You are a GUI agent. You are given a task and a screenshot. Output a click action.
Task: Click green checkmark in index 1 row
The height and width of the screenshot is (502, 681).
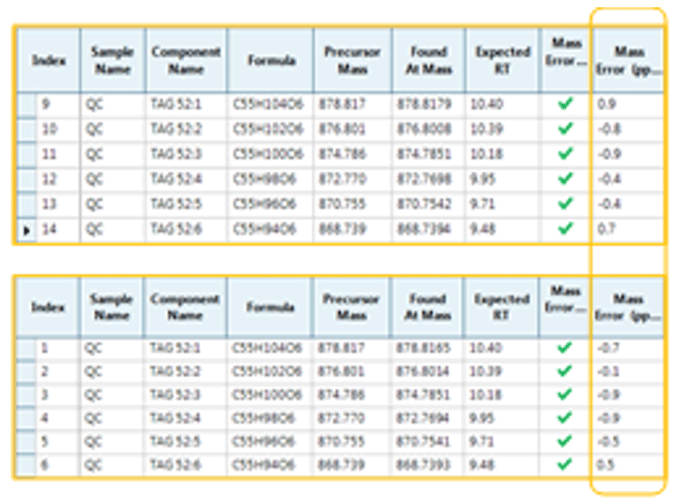[565, 347]
